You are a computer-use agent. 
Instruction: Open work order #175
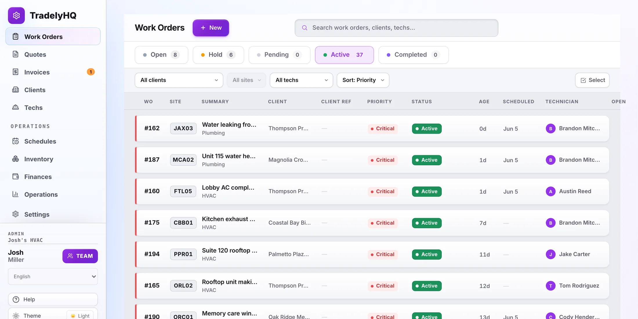pos(372,223)
